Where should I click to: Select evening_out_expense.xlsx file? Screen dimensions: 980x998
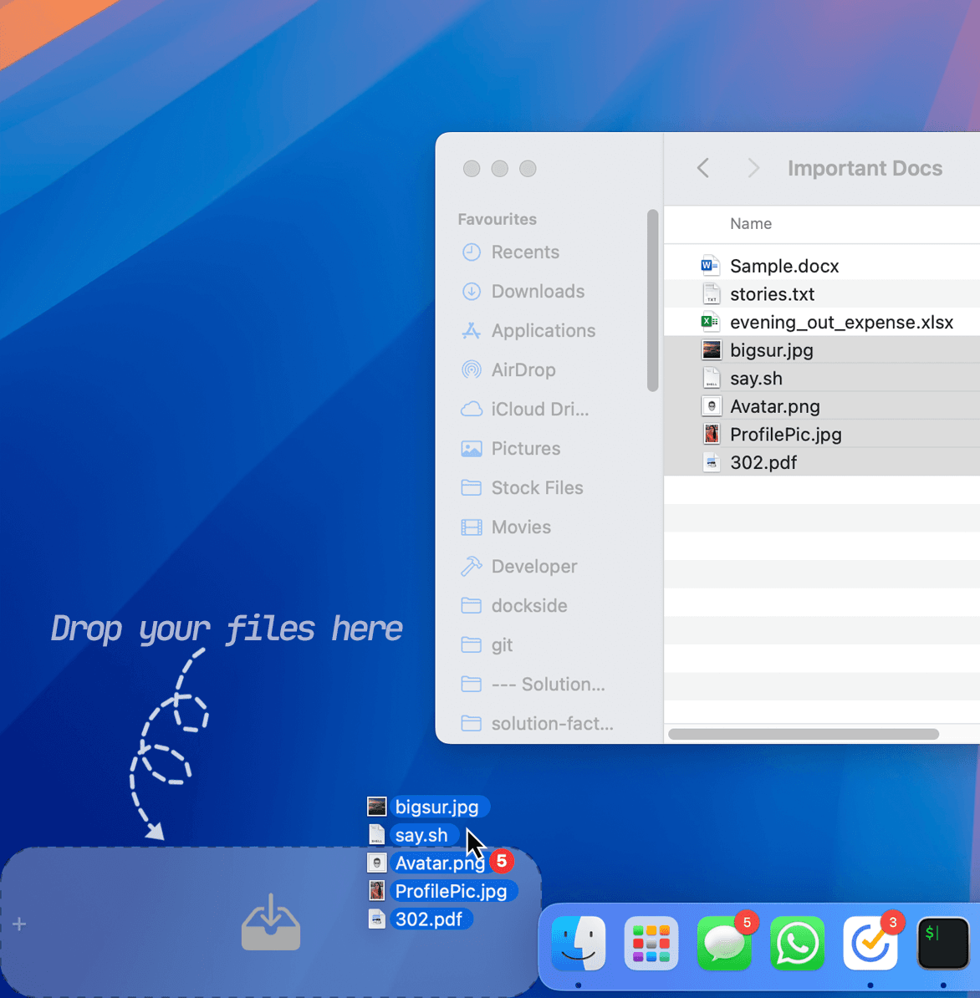tap(821, 322)
